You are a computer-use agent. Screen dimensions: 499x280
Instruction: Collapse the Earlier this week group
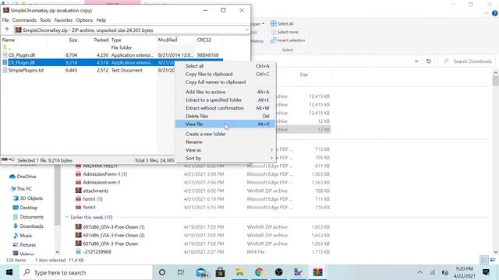[x=67, y=217]
